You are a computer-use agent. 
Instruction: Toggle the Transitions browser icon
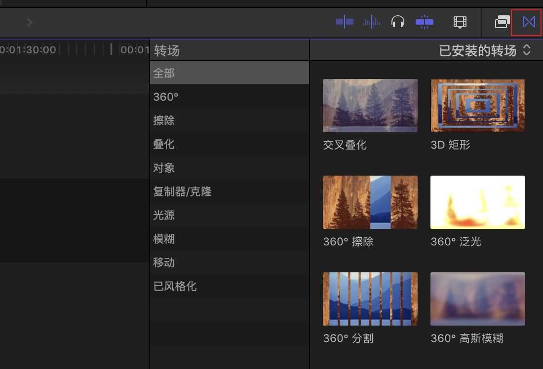click(x=529, y=22)
